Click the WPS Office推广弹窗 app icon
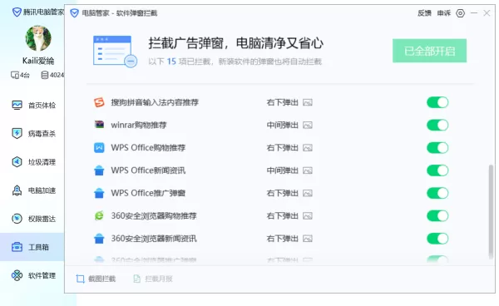Image resolution: width=499 pixels, height=306 pixels. (99, 193)
